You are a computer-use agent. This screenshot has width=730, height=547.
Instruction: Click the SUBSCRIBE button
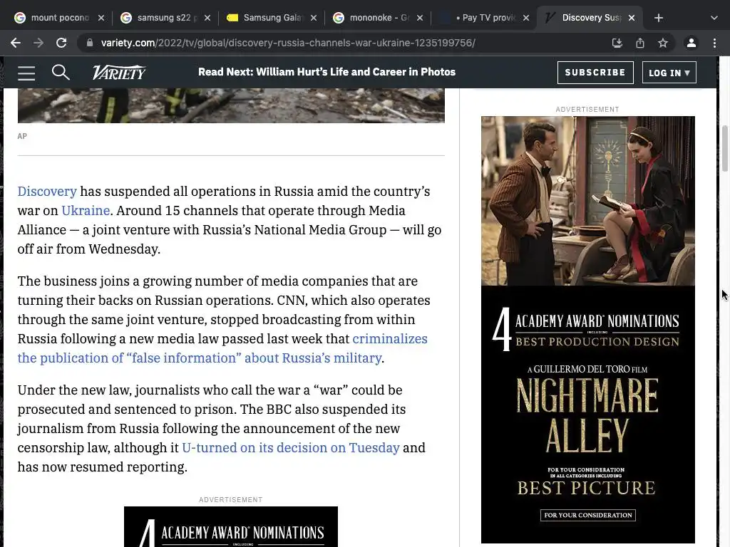(x=595, y=73)
